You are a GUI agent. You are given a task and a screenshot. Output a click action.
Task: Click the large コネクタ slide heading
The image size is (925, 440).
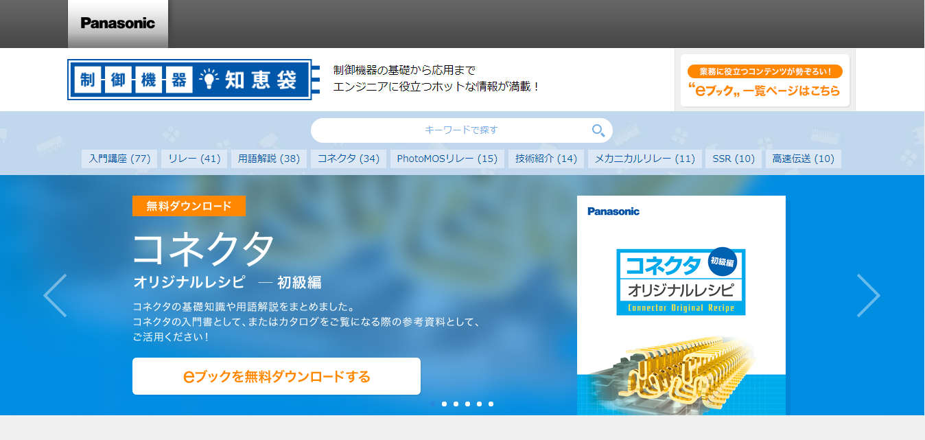click(x=204, y=248)
